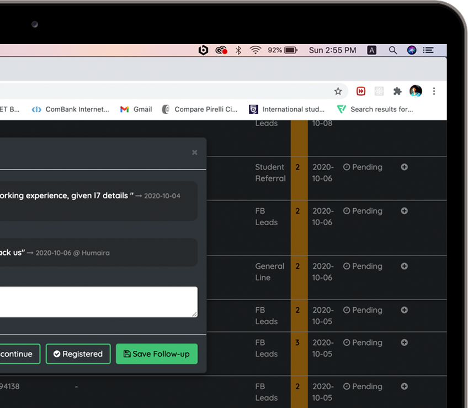
Task: Open the Wi-Fi menu in the menu bar
Action: (255, 50)
